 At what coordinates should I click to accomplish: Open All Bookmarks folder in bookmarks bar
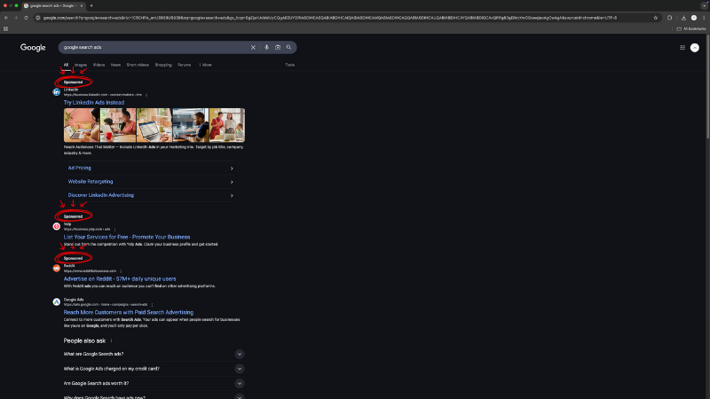[x=691, y=28]
